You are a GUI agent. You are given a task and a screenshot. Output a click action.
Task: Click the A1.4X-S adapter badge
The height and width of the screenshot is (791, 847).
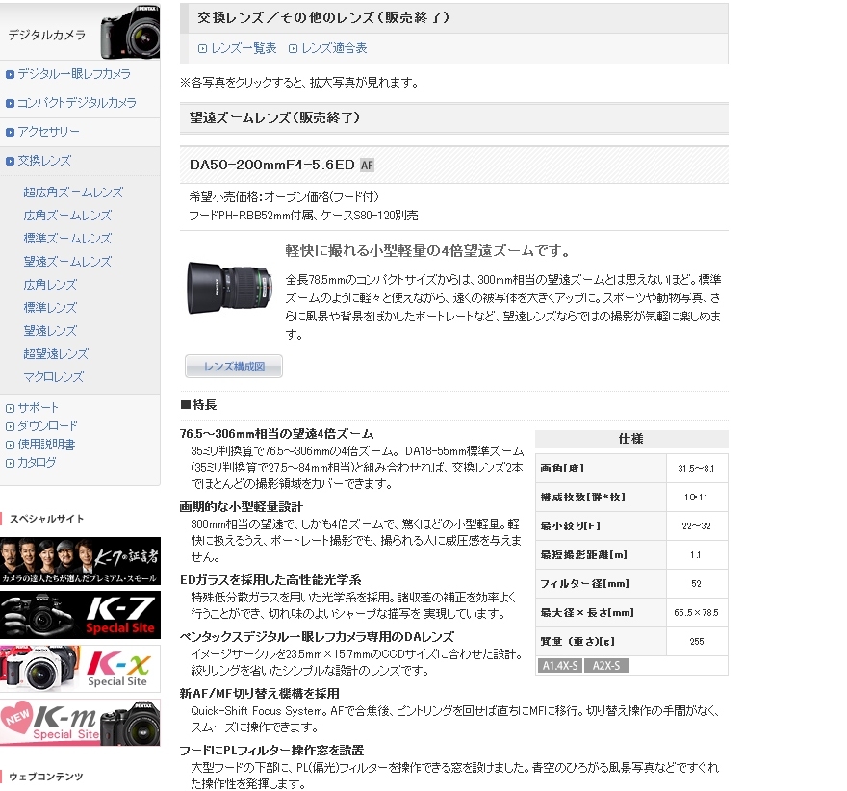[560, 666]
